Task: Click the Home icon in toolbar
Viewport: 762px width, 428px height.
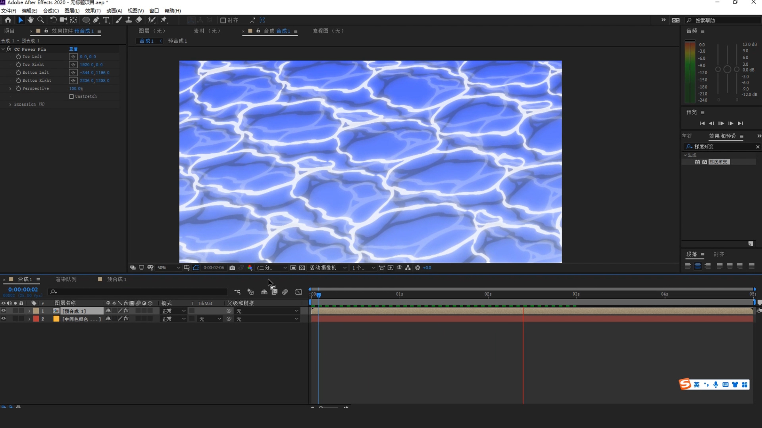Action: tap(8, 20)
